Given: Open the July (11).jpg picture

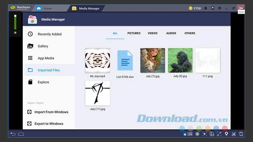Looking at the screenshot, I should click(98, 93).
